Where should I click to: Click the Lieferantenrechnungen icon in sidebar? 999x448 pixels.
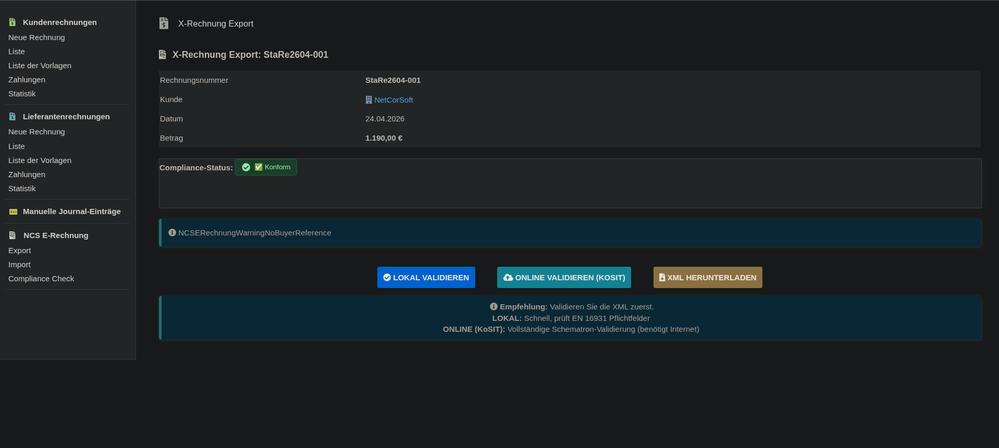(x=13, y=117)
